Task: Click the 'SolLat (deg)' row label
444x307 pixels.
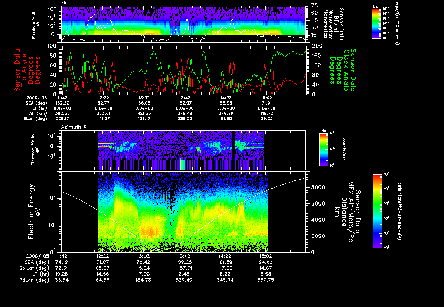Action: click(x=34, y=268)
